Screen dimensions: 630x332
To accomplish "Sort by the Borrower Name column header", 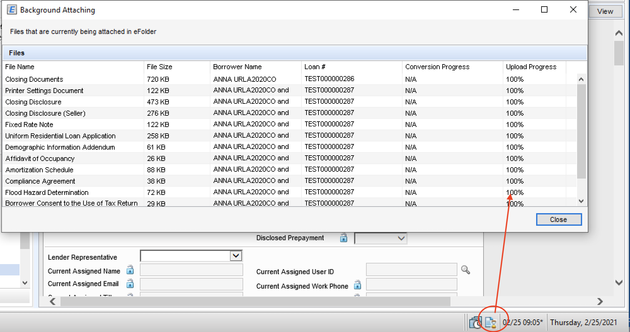I will coord(237,67).
